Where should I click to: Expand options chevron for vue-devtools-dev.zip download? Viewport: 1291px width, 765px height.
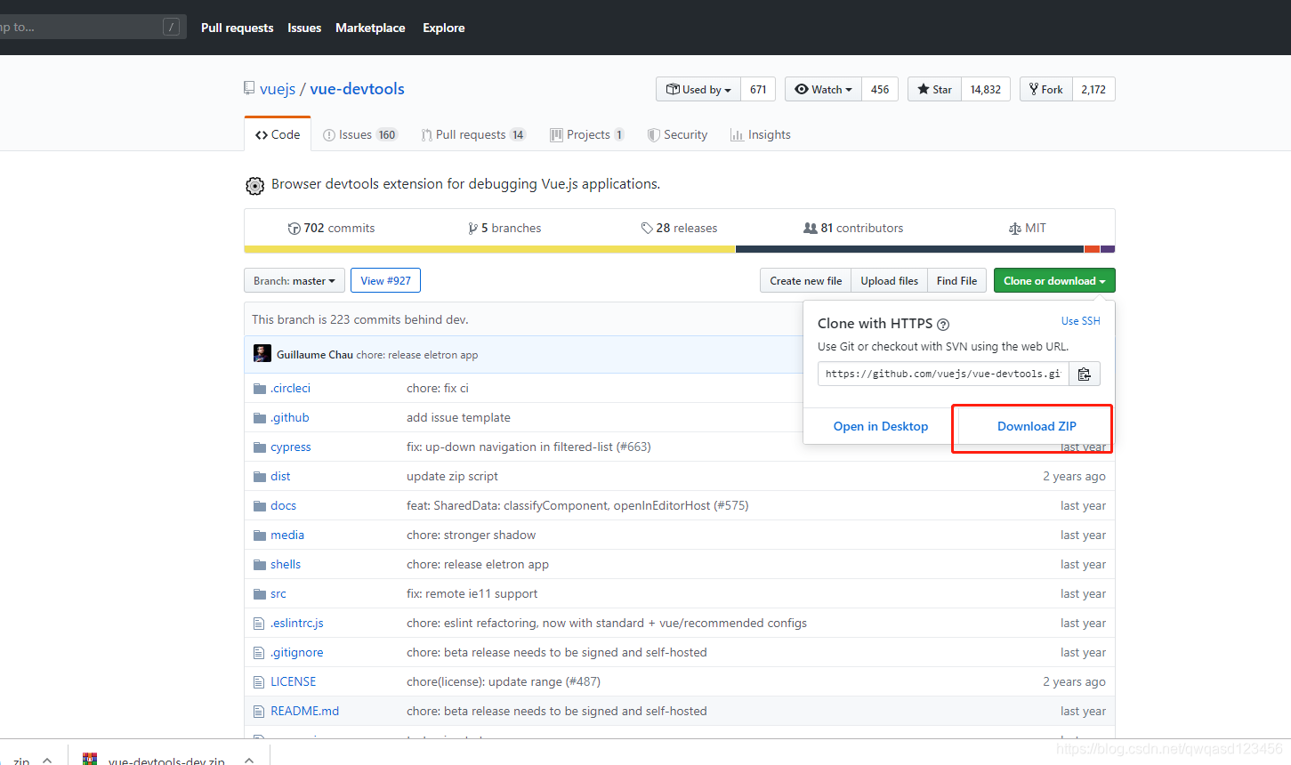coord(249,760)
